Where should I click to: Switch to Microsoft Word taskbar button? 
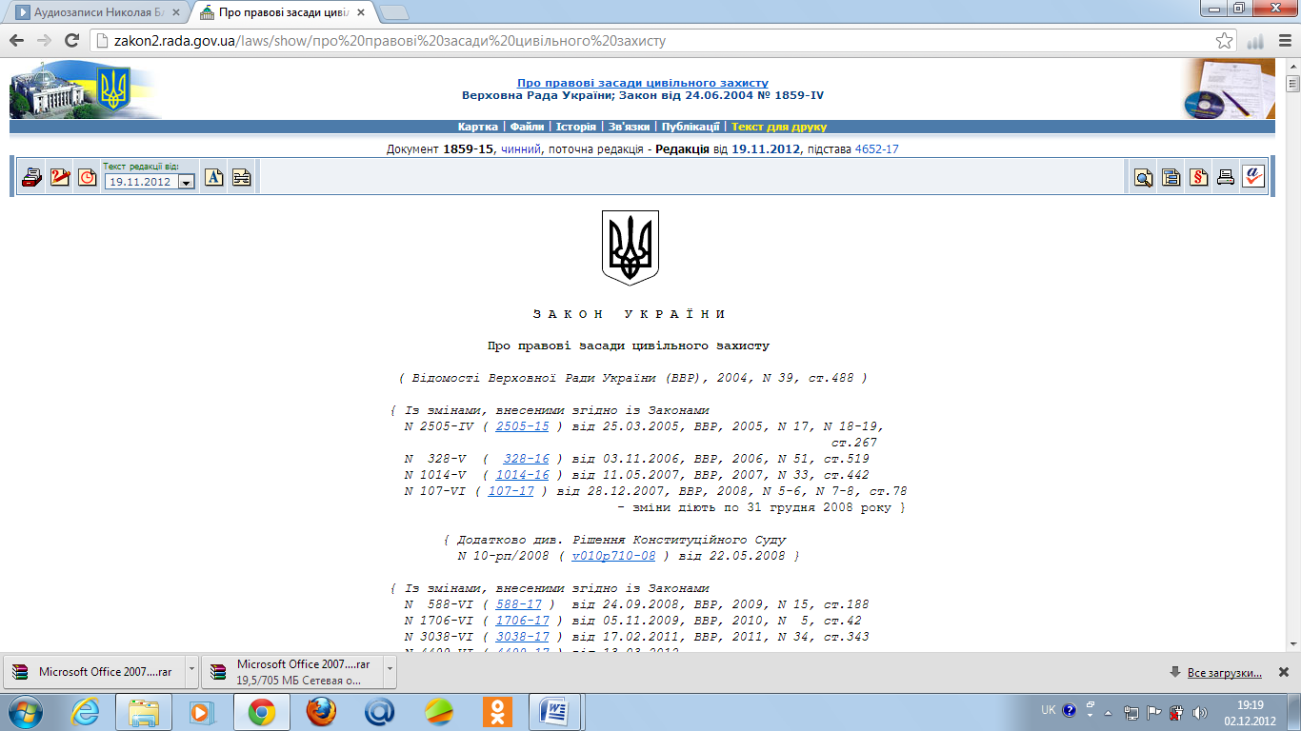click(x=555, y=712)
